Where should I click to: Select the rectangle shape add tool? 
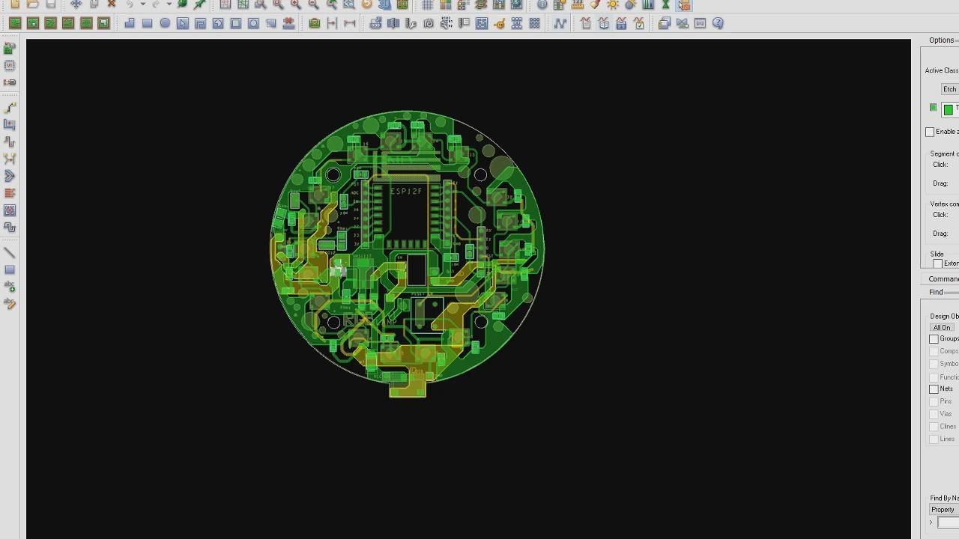coord(148,23)
